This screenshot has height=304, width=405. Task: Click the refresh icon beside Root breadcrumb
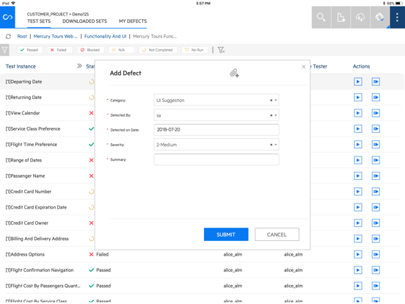click(x=8, y=37)
